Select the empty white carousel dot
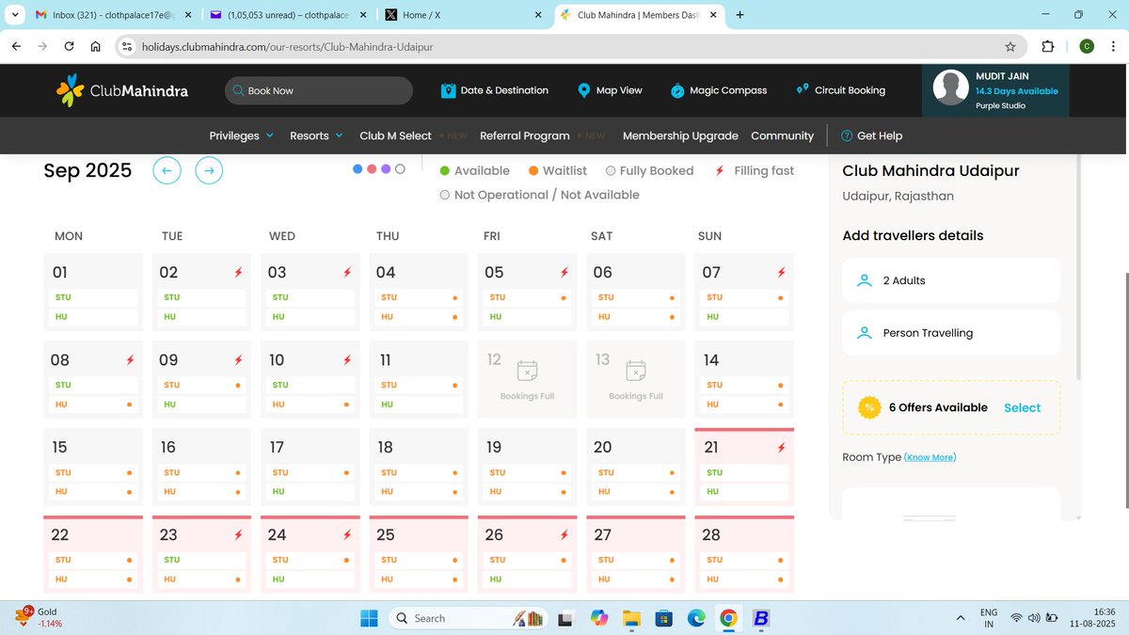 click(400, 168)
